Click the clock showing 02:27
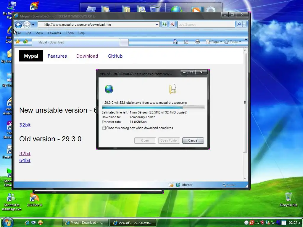The image size is (303, 227). click(294, 223)
